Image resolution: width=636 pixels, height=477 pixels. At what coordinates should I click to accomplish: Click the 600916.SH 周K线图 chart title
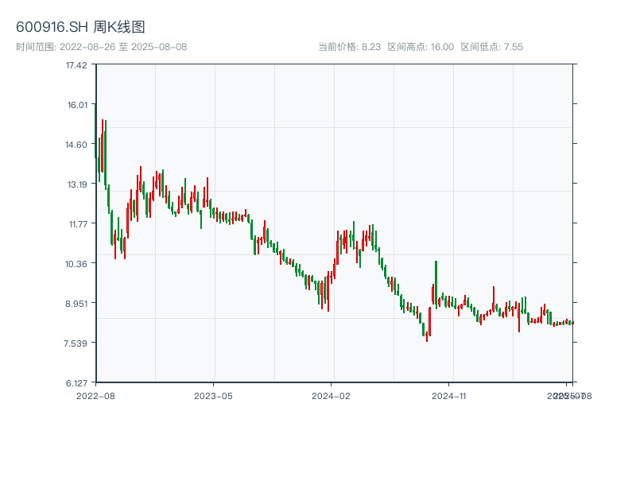coord(80,28)
